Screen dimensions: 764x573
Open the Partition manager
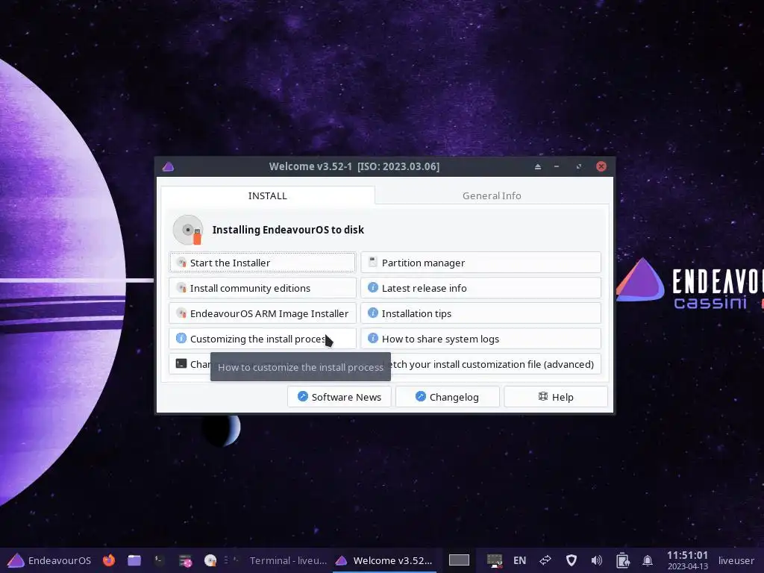[480, 263]
